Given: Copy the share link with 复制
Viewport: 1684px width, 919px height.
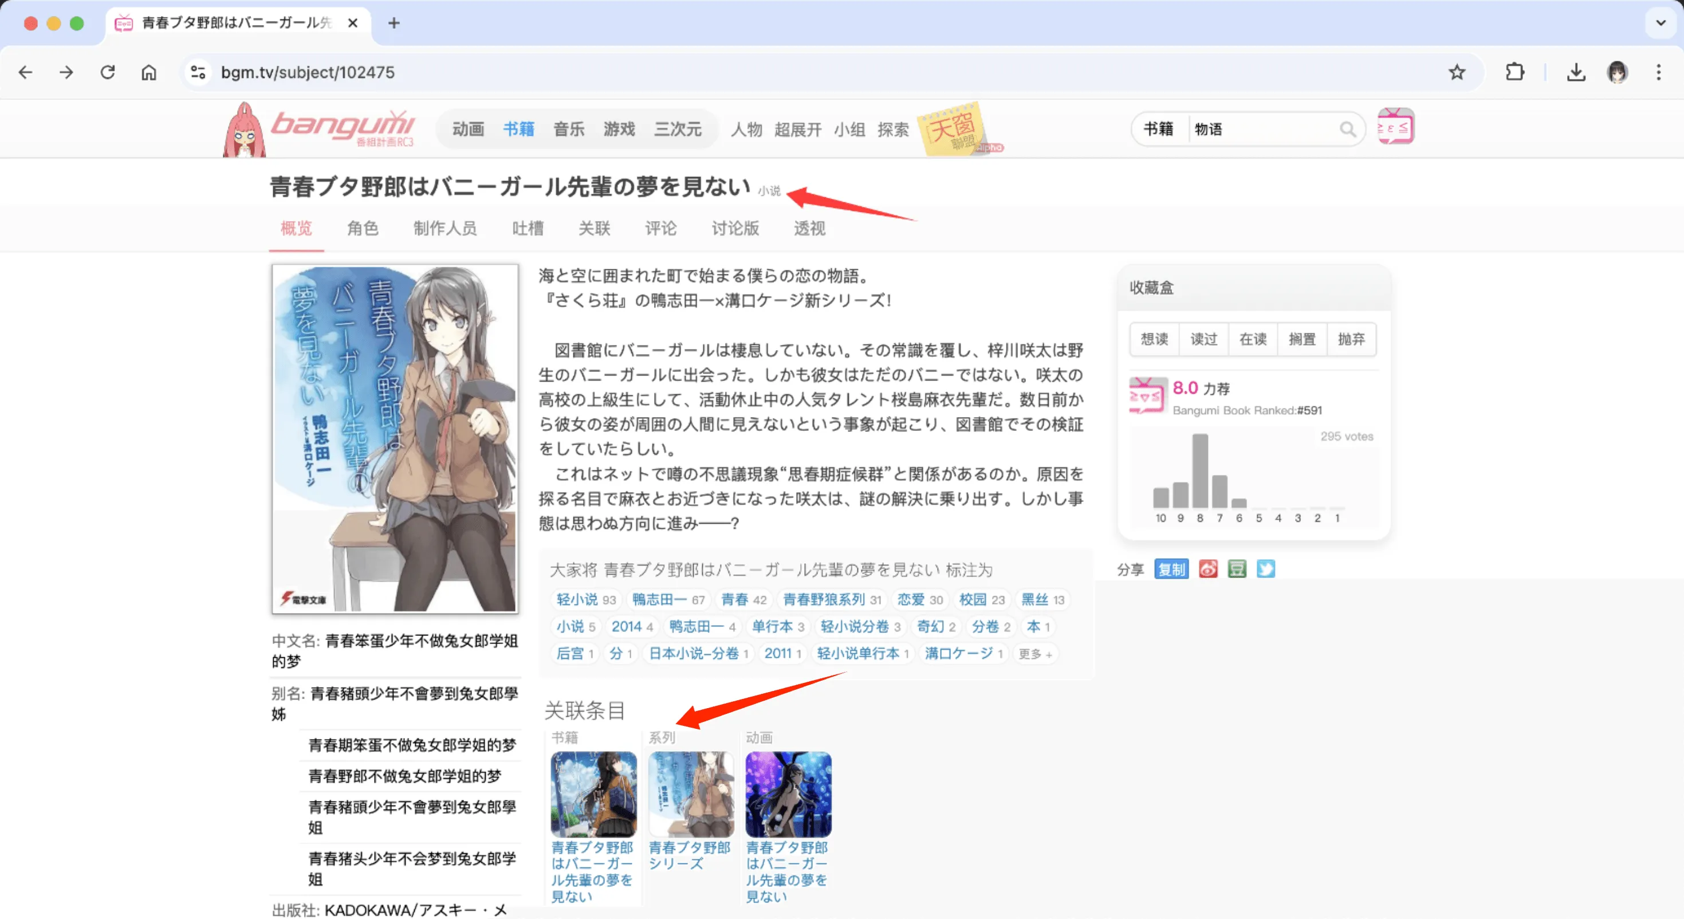Looking at the screenshot, I should (x=1171, y=569).
